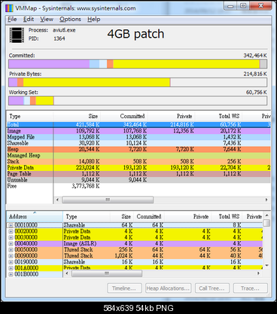Screen dimensions: 277x314
Task: Open the Help menu
Action: coord(93,19)
